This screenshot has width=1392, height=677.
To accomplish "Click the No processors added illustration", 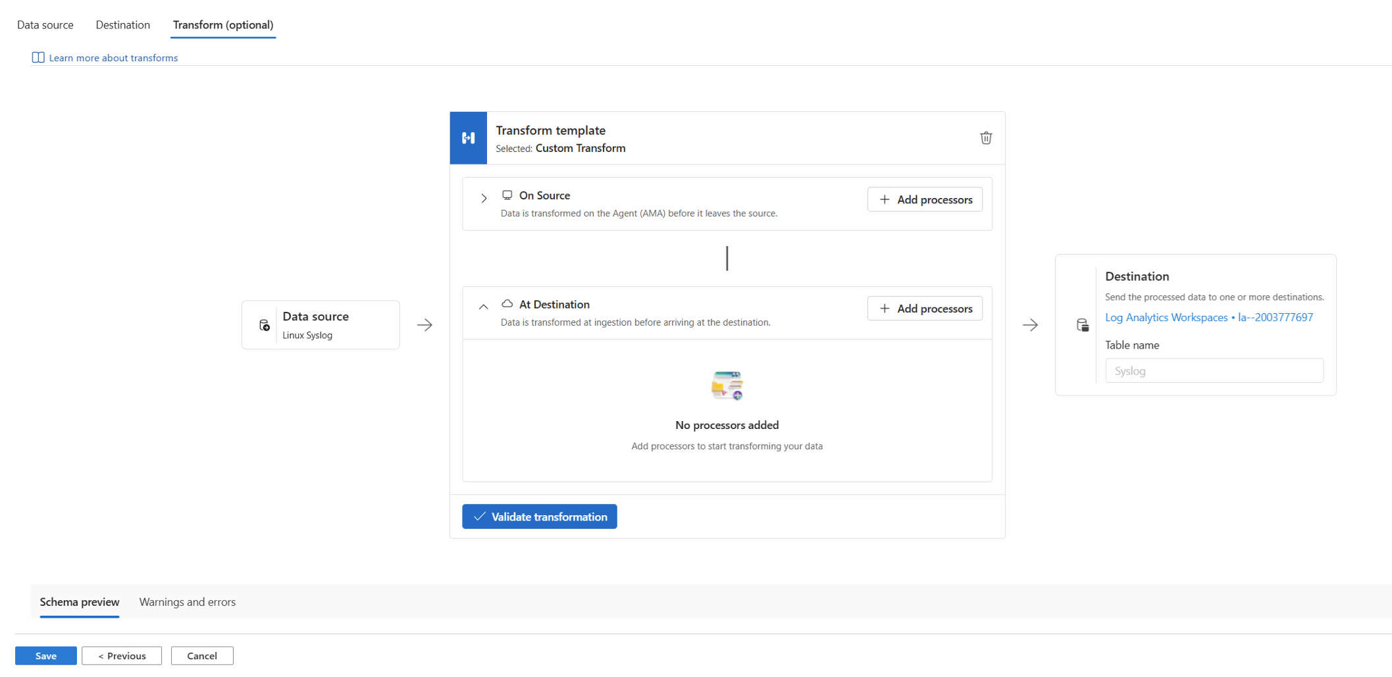I will 727,386.
